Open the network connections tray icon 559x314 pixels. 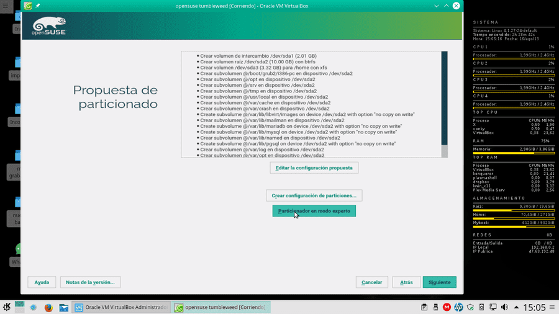[x=493, y=307]
